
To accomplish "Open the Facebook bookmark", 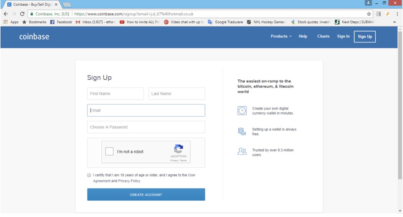I will pos(61,22).
